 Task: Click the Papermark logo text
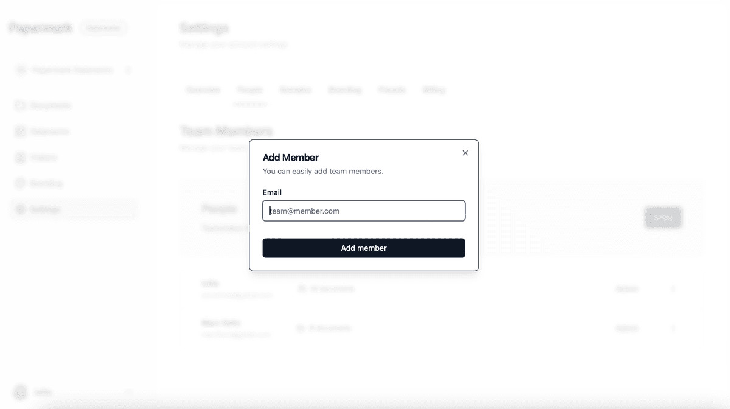[x=40, y=28]
